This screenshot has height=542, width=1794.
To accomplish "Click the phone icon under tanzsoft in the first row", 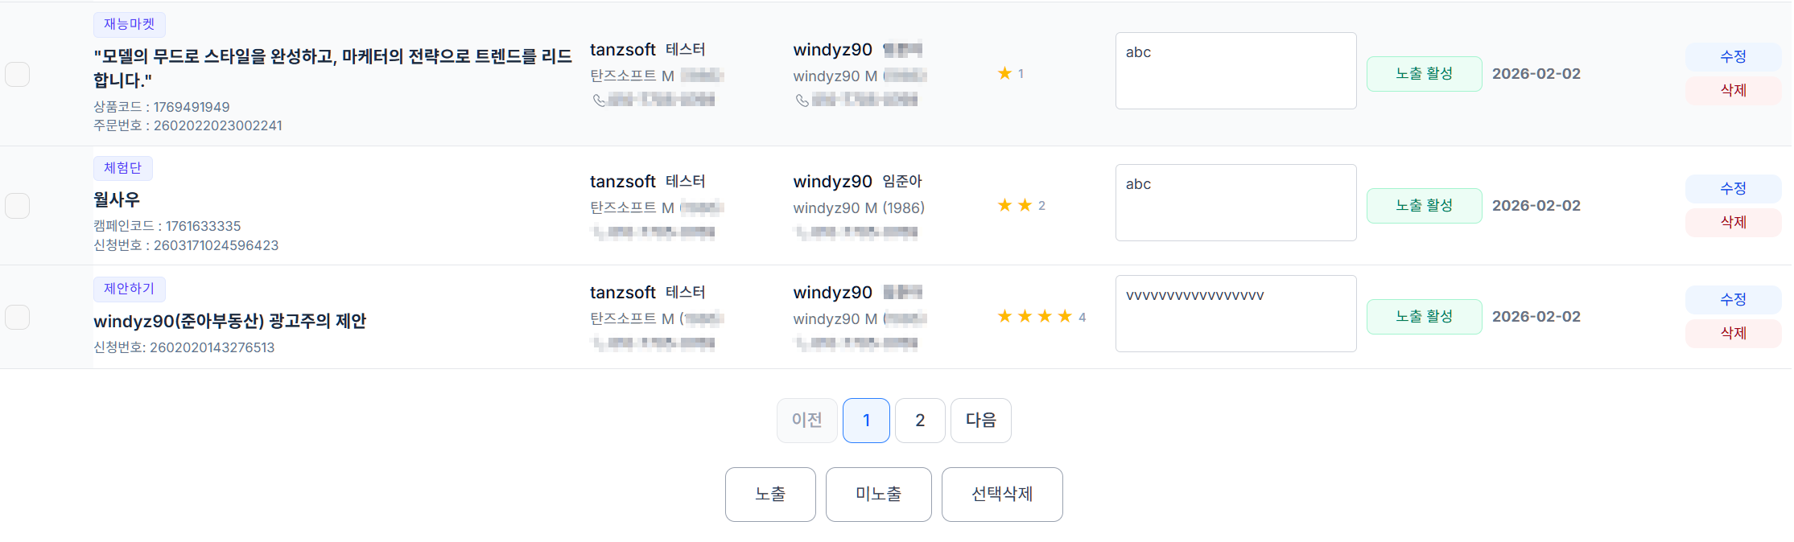I will coord(599,99).
